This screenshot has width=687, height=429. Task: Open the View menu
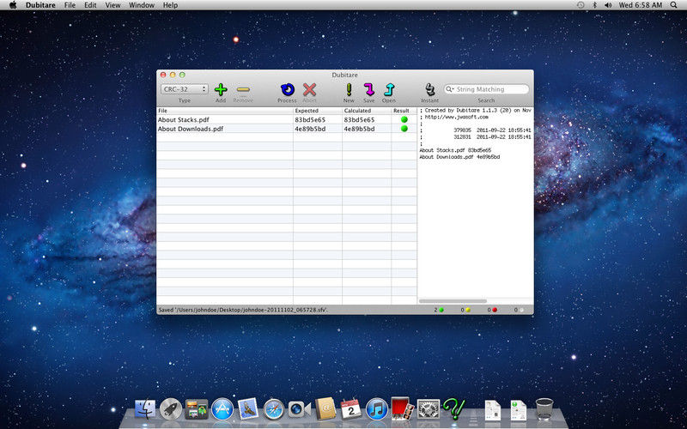[x=112, y=5]
